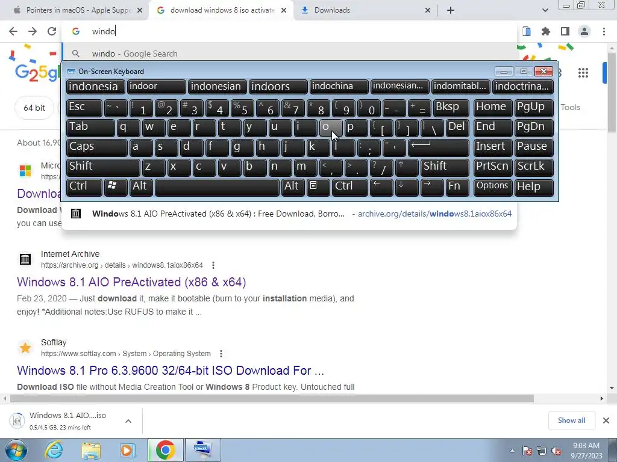Click the spacebar on on-screen keyboard
The height and width of the screenshot is (462, 617).
pyautogui.click(x=217, y=187)
